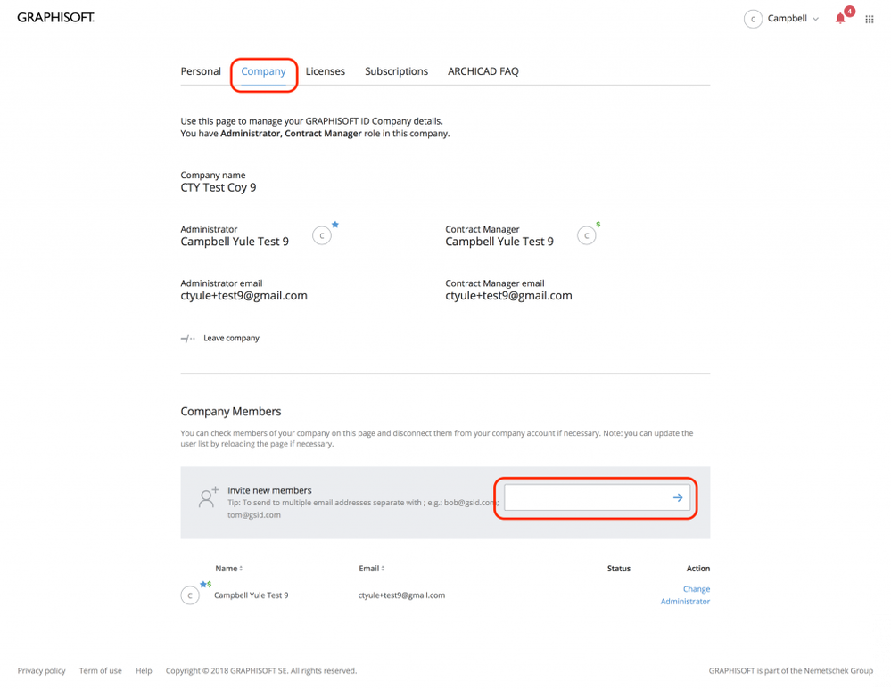Click the Leave company link

[x=231, y=338]
